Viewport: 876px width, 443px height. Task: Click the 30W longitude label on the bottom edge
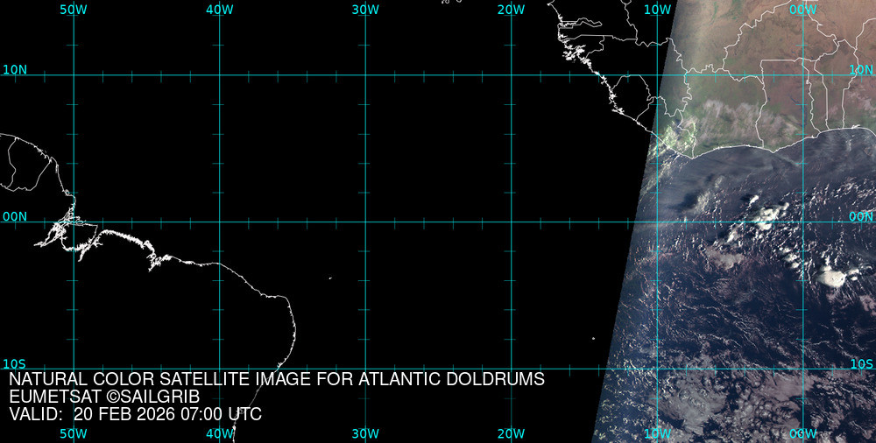point(364,433)
